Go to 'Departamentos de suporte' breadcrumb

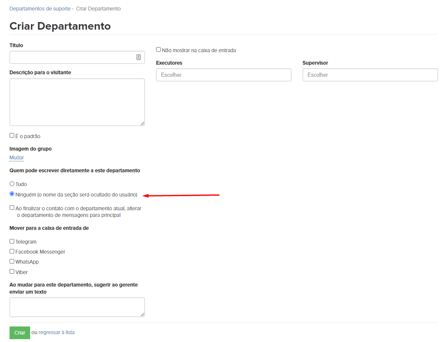pos(40,9)
